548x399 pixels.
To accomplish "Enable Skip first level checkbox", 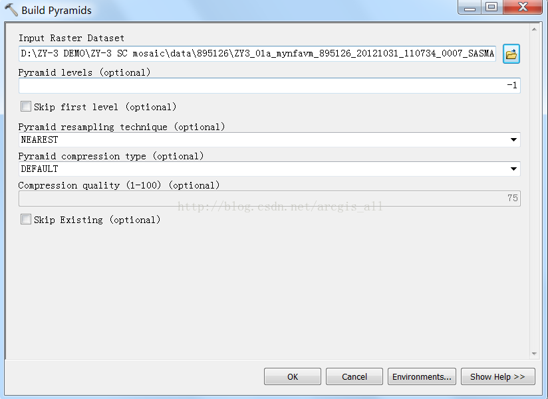I will [x=26, y=106].
